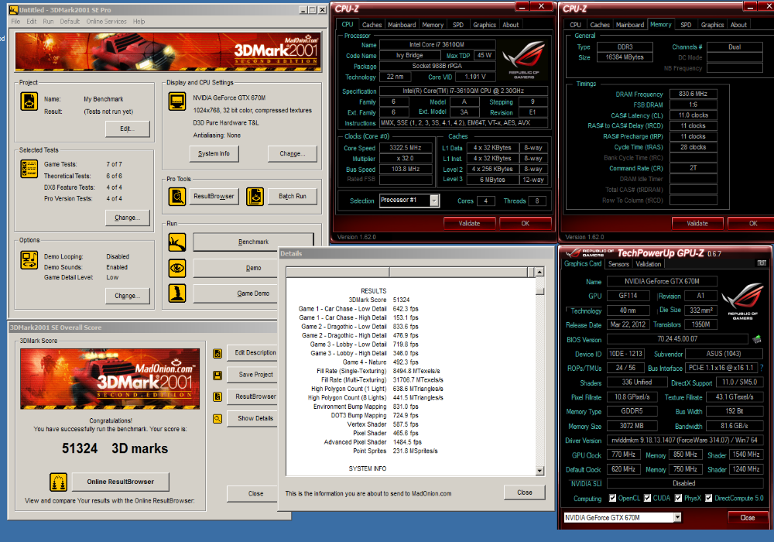Click the GPU-Z screenshot camera icon
Viewport: 774px width, 542px height.
coord(762,263)
